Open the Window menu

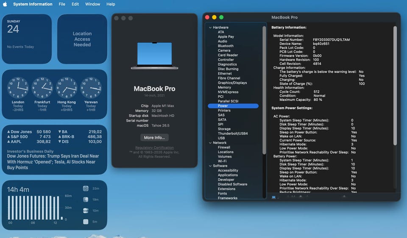pos(93,4)
